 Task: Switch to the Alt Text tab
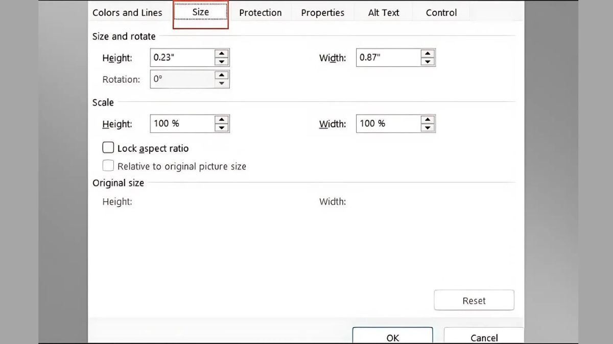click(384, 13)
